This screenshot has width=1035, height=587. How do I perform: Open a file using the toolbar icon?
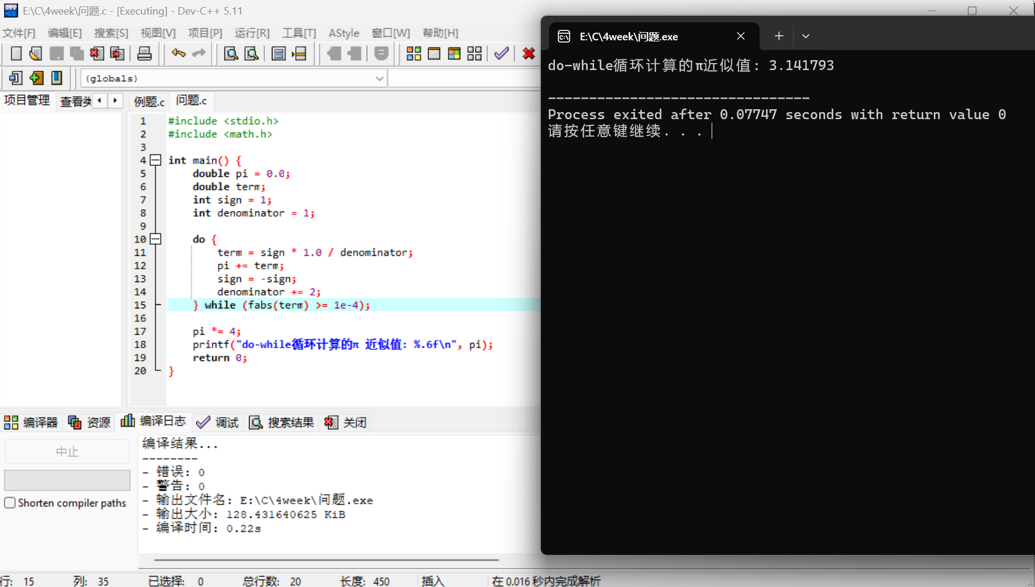coord(36,54)
